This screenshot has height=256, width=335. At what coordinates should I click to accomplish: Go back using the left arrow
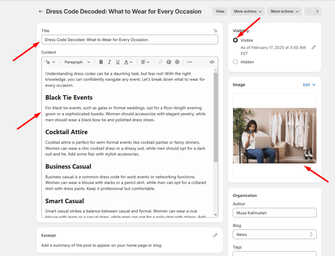point(41,11)
